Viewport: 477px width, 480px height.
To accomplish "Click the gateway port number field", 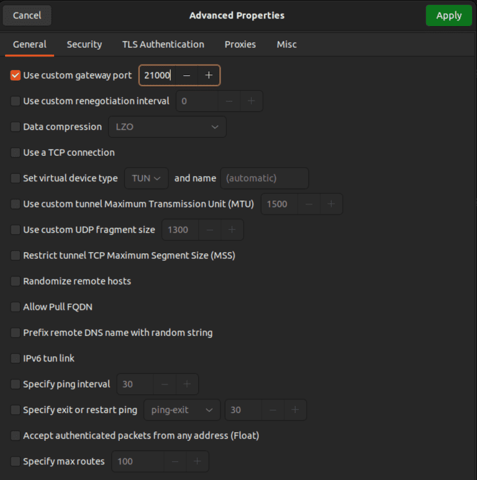I will pyautogui.click(x=157, y=75).
